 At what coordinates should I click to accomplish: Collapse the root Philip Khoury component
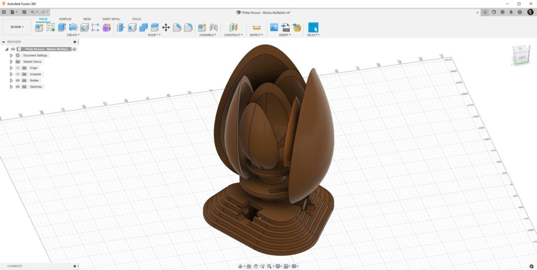[6, 49]
